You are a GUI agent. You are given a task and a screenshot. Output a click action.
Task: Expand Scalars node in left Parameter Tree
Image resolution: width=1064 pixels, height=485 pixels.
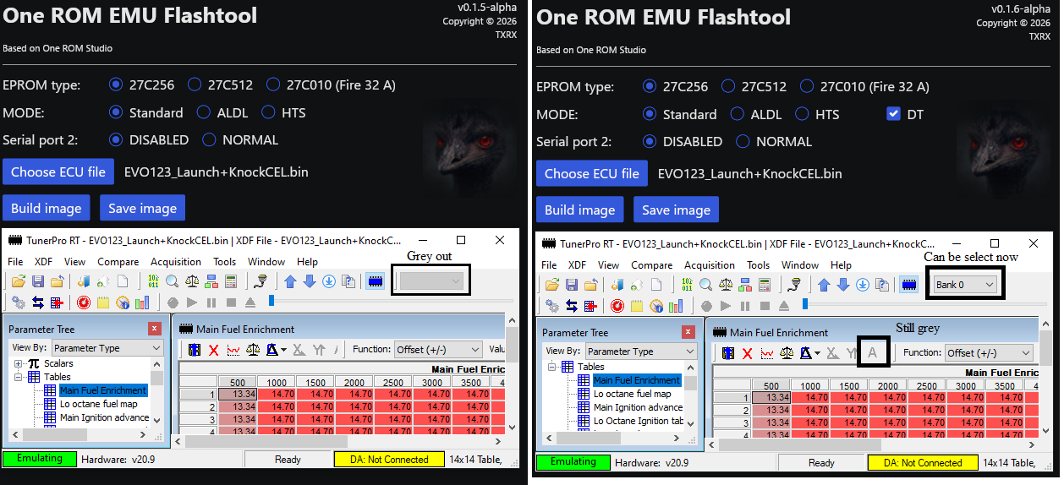point(18,362)
